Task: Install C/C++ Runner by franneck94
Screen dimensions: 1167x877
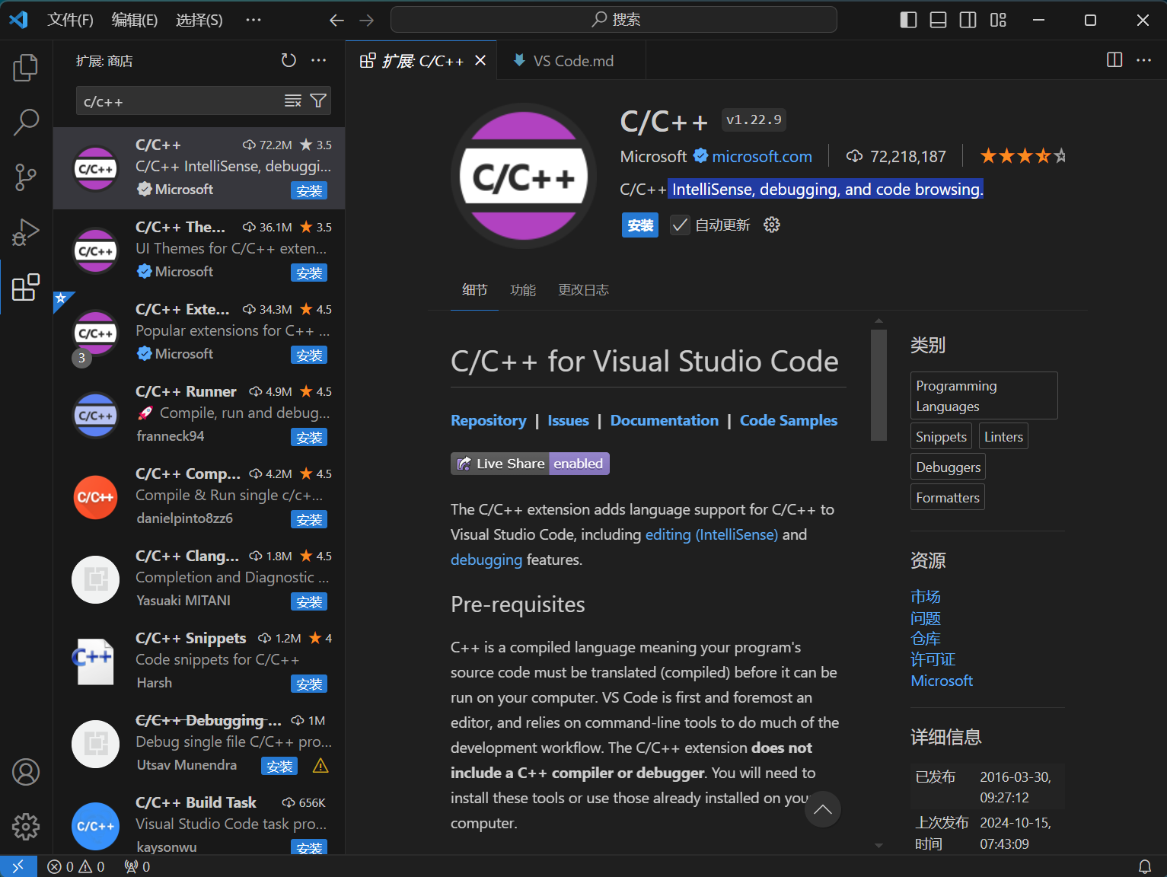Action: pos(309,437)
